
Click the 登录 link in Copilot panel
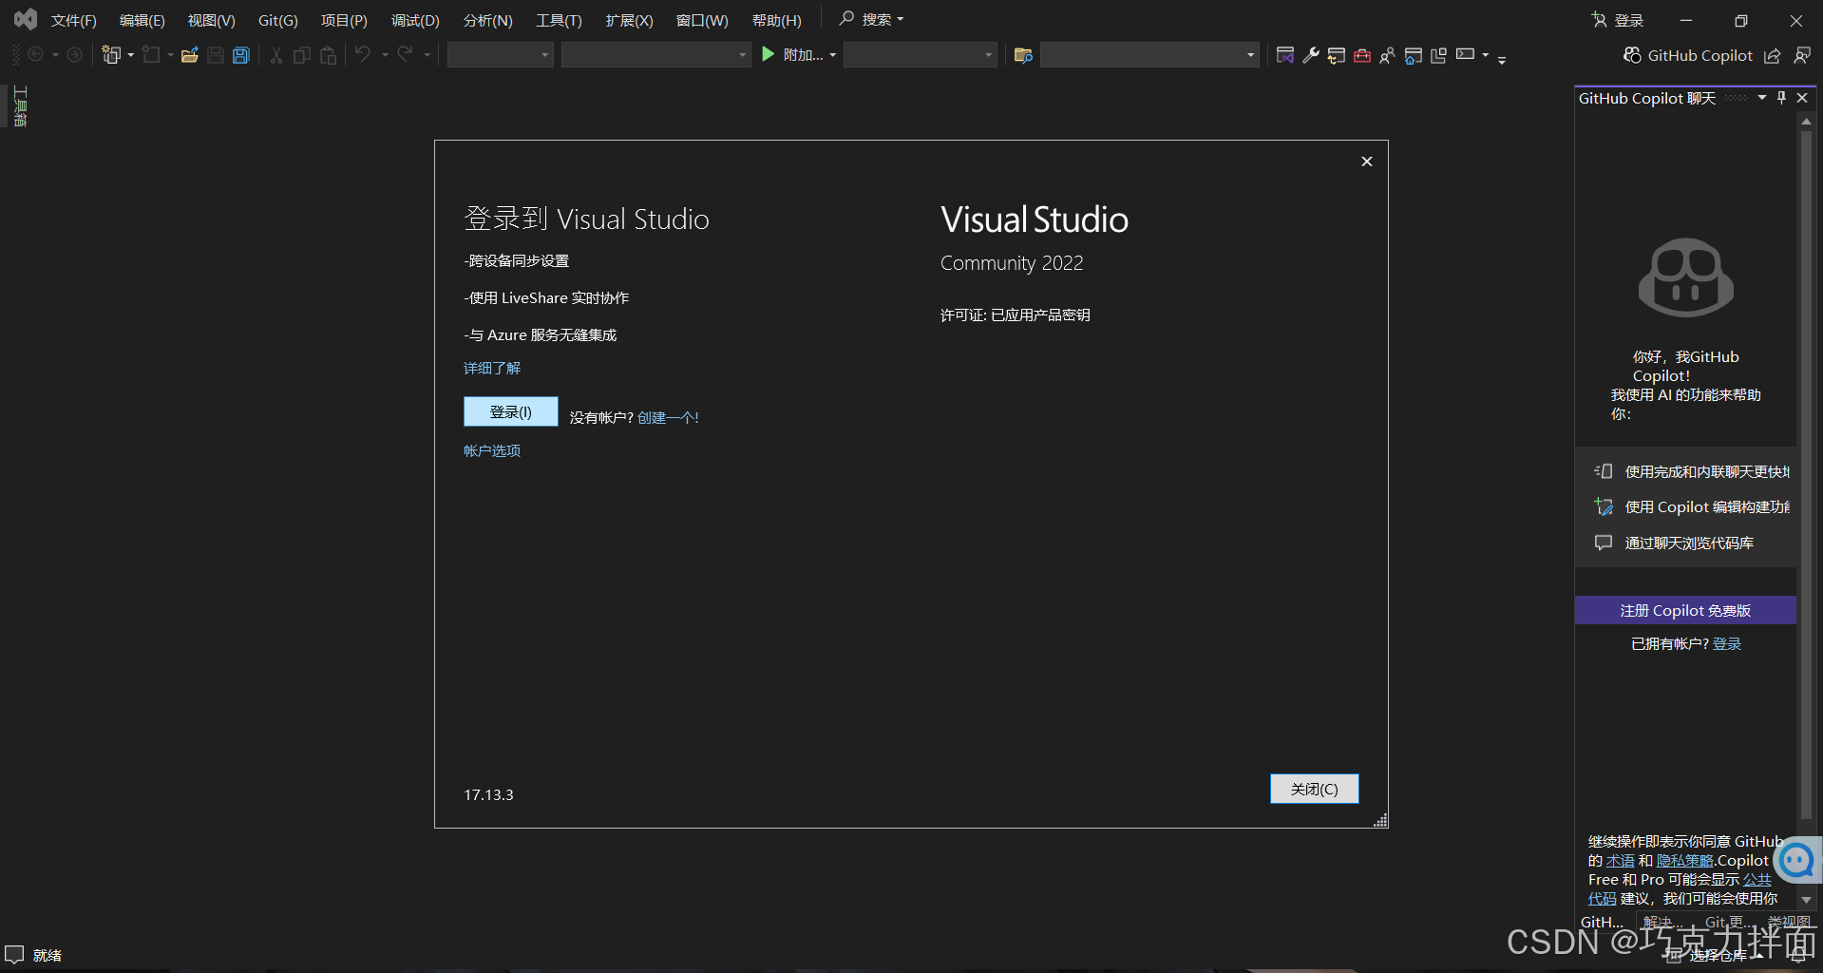(1727, 643)
